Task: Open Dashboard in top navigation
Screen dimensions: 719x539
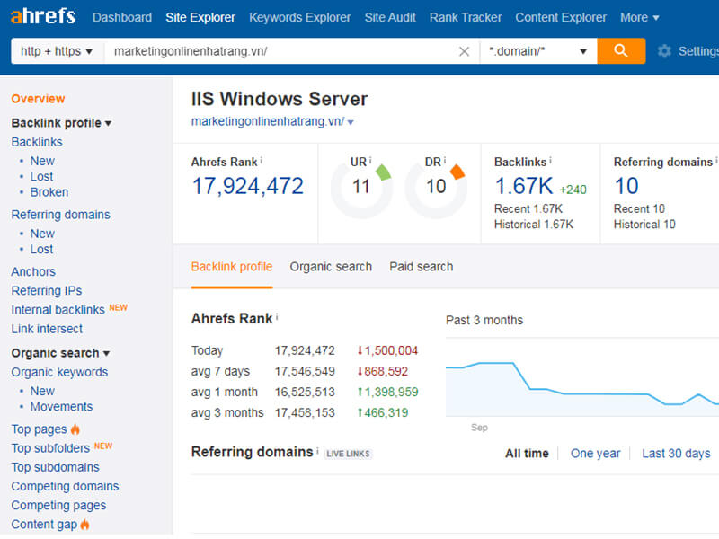Action: click(122, 17)
